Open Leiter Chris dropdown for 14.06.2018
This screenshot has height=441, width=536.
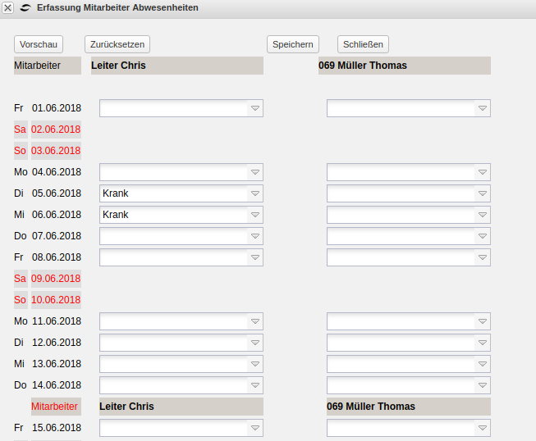pyautogui.click(x=254, y=385)
